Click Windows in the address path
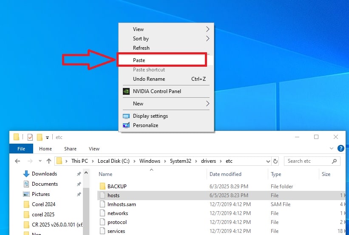This screenshot has height=235, width=349. [150, 161]
